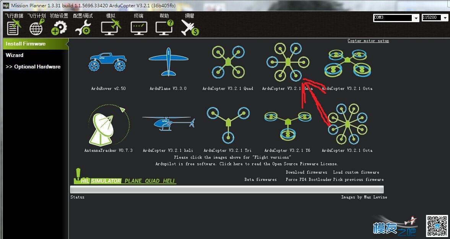The image size is (450, 239).
Task: Click the 'ArduCopter V3.2.1 Quad' label
Action: [x=228, y=88]
